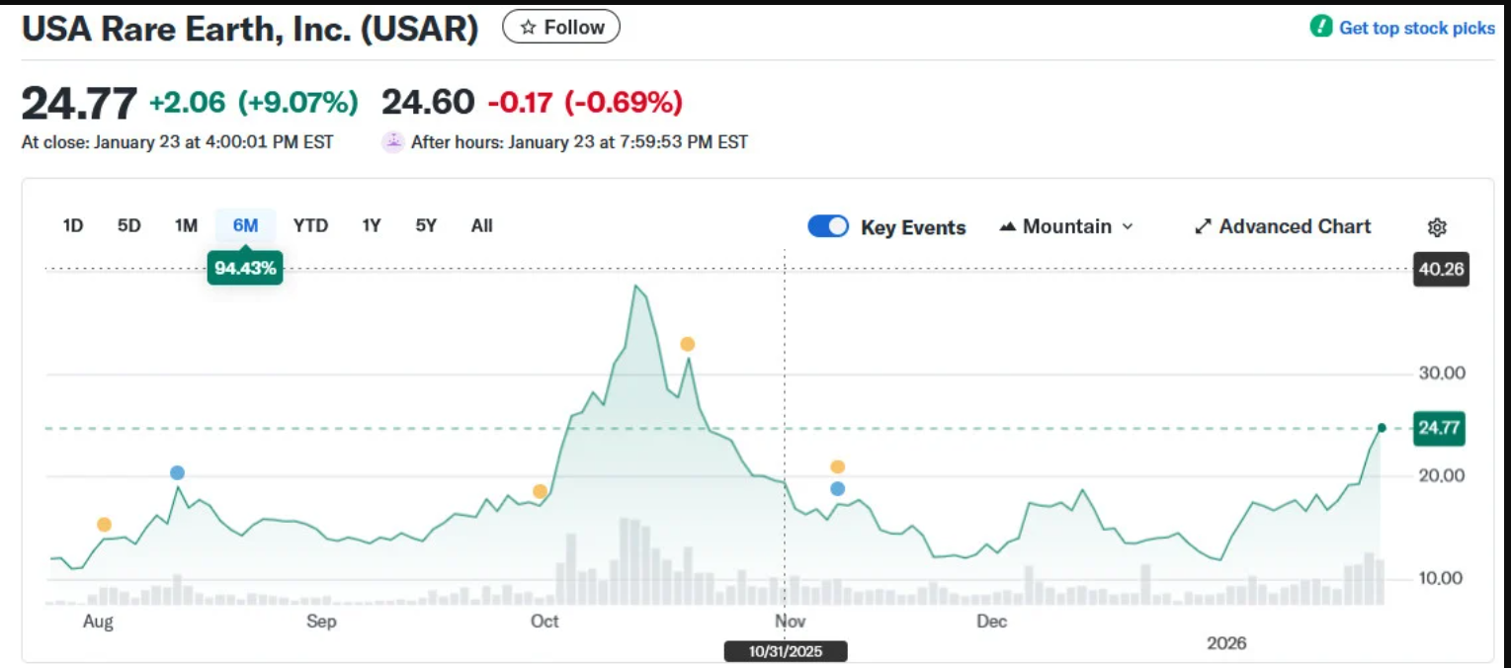Click the after-hours moon icon
The height and width of the screenshot is (668, 1511).
click(x=393, y=142)
